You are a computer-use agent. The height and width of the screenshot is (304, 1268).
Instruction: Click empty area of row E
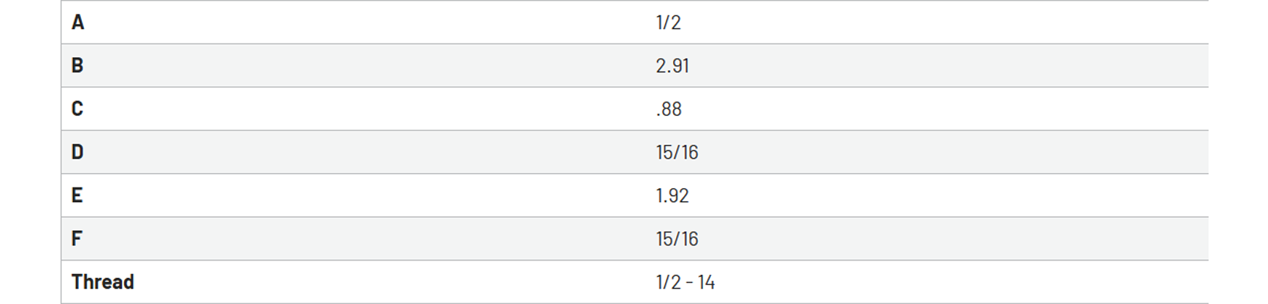(942, 195)
